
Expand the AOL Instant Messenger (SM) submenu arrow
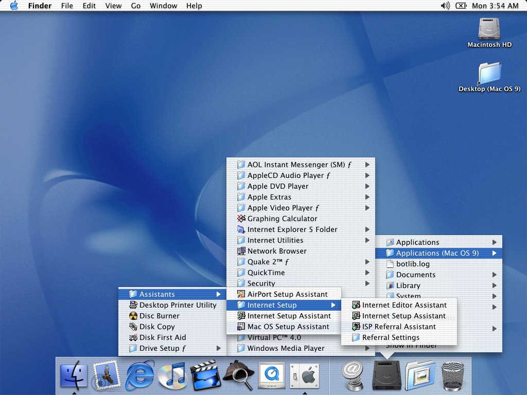point(367,165)
